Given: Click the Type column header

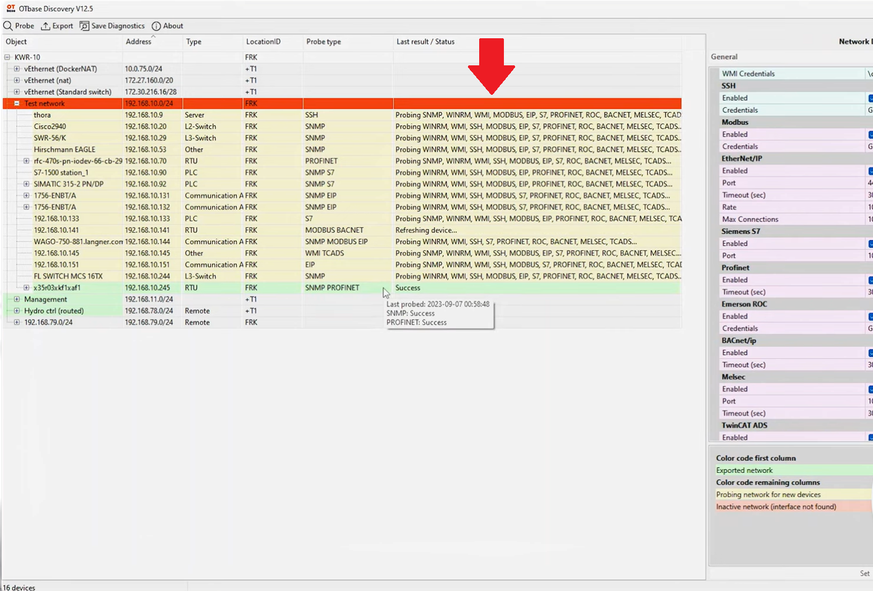Looking at the screenshot, I should [213, 42].
